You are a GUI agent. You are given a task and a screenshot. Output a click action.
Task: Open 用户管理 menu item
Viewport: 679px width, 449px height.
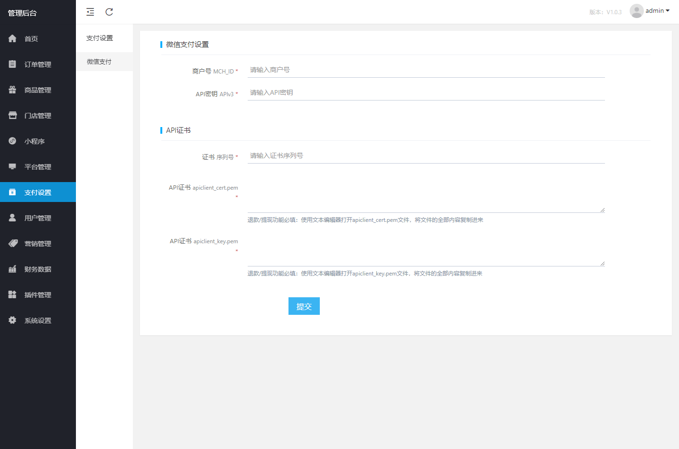[x=38, y=218]
